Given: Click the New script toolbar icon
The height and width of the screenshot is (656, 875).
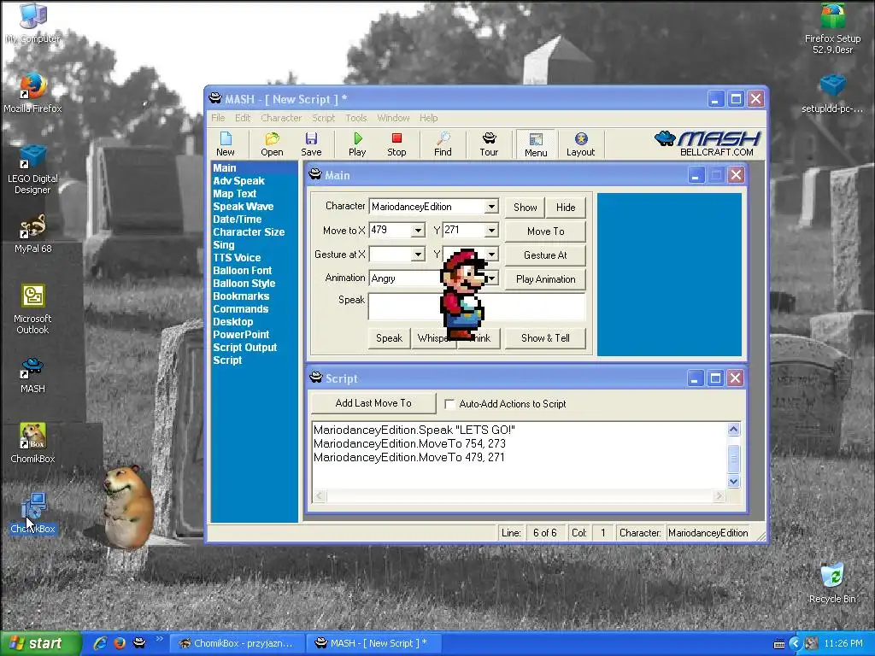Looking at the screenshot, I should [226, 143].
